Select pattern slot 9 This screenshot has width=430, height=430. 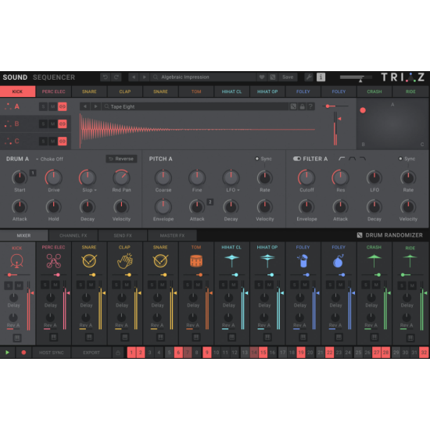[x=206, y=353]
